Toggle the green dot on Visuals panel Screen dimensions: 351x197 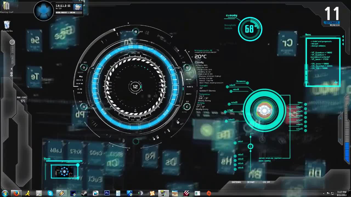tap(78, 165)
